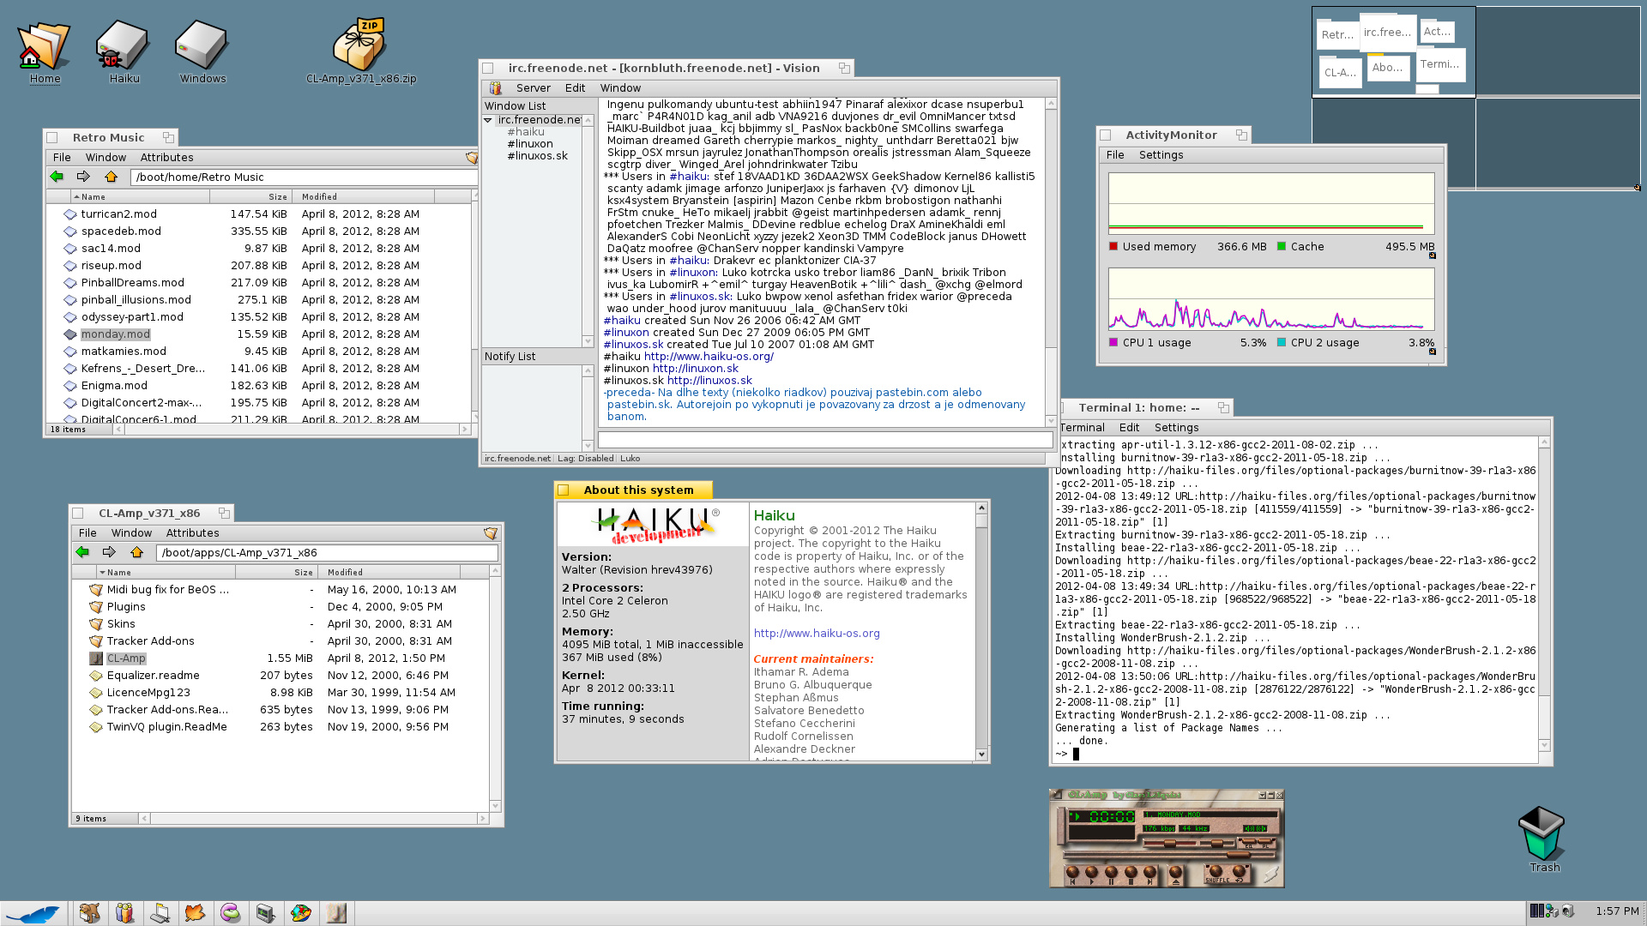The height and width of the screenshot is (926, 1647).
Task: Click the globe surfer app in Deskbar
Action: (x=300, y=913)
